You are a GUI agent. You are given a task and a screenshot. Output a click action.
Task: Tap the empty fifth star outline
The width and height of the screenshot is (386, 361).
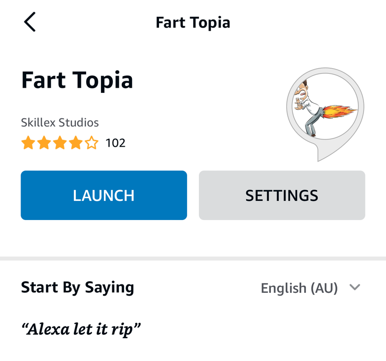coord(93,143)
